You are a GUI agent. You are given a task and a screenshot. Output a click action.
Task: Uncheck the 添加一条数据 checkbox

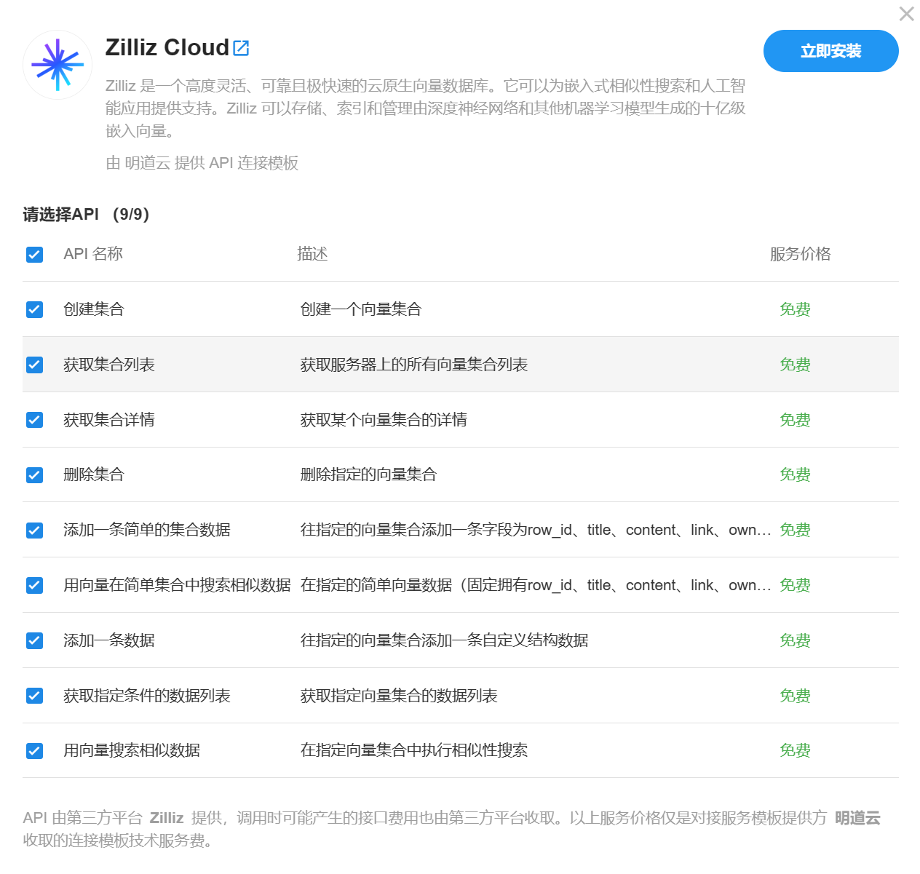click(34, 640)
